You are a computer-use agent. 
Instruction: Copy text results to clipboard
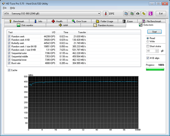point(126,14)
